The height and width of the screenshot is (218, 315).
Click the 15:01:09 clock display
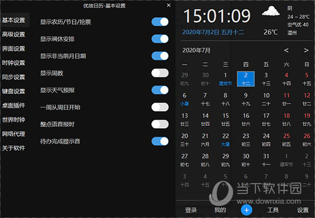[217, 15]
